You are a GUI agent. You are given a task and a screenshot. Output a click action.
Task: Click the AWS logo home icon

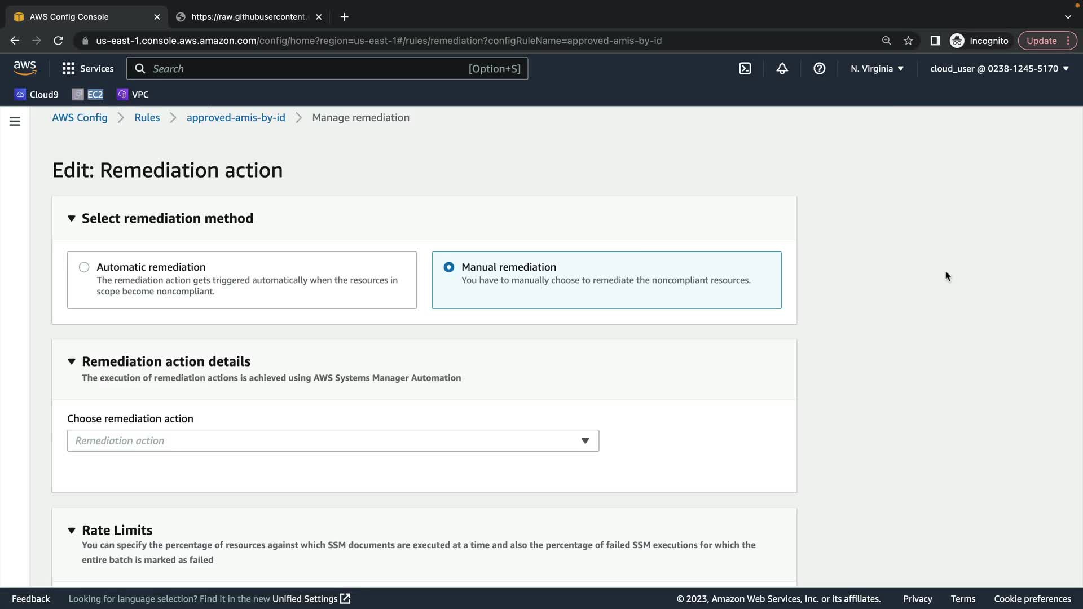[25, 68]
